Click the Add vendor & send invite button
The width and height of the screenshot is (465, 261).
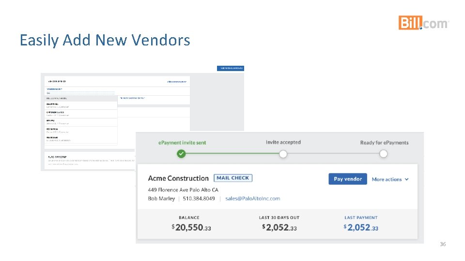tap(231, 68)
